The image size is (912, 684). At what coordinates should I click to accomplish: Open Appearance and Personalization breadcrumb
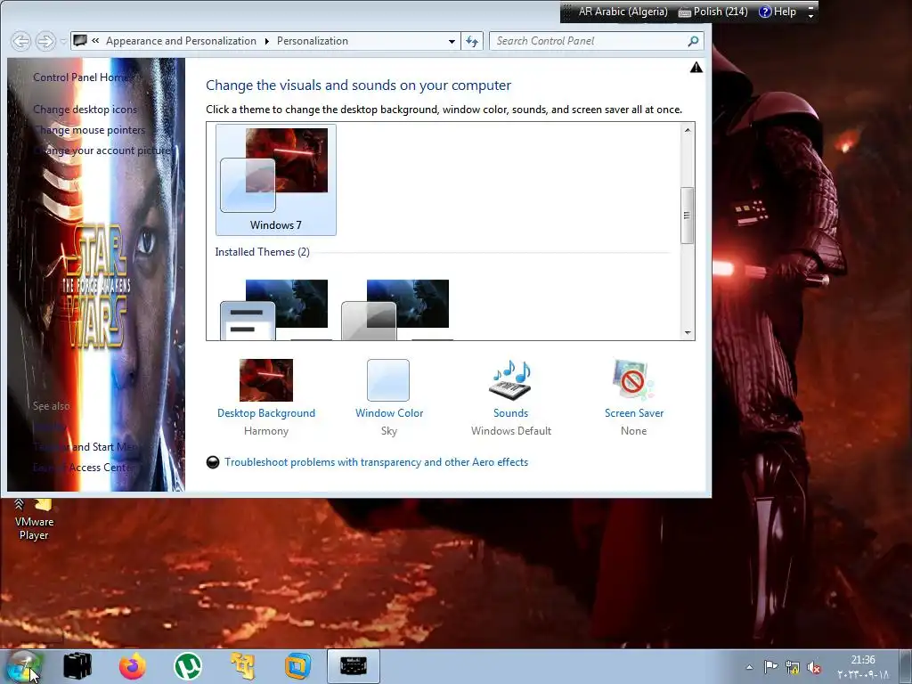click(x=181, y=41)
